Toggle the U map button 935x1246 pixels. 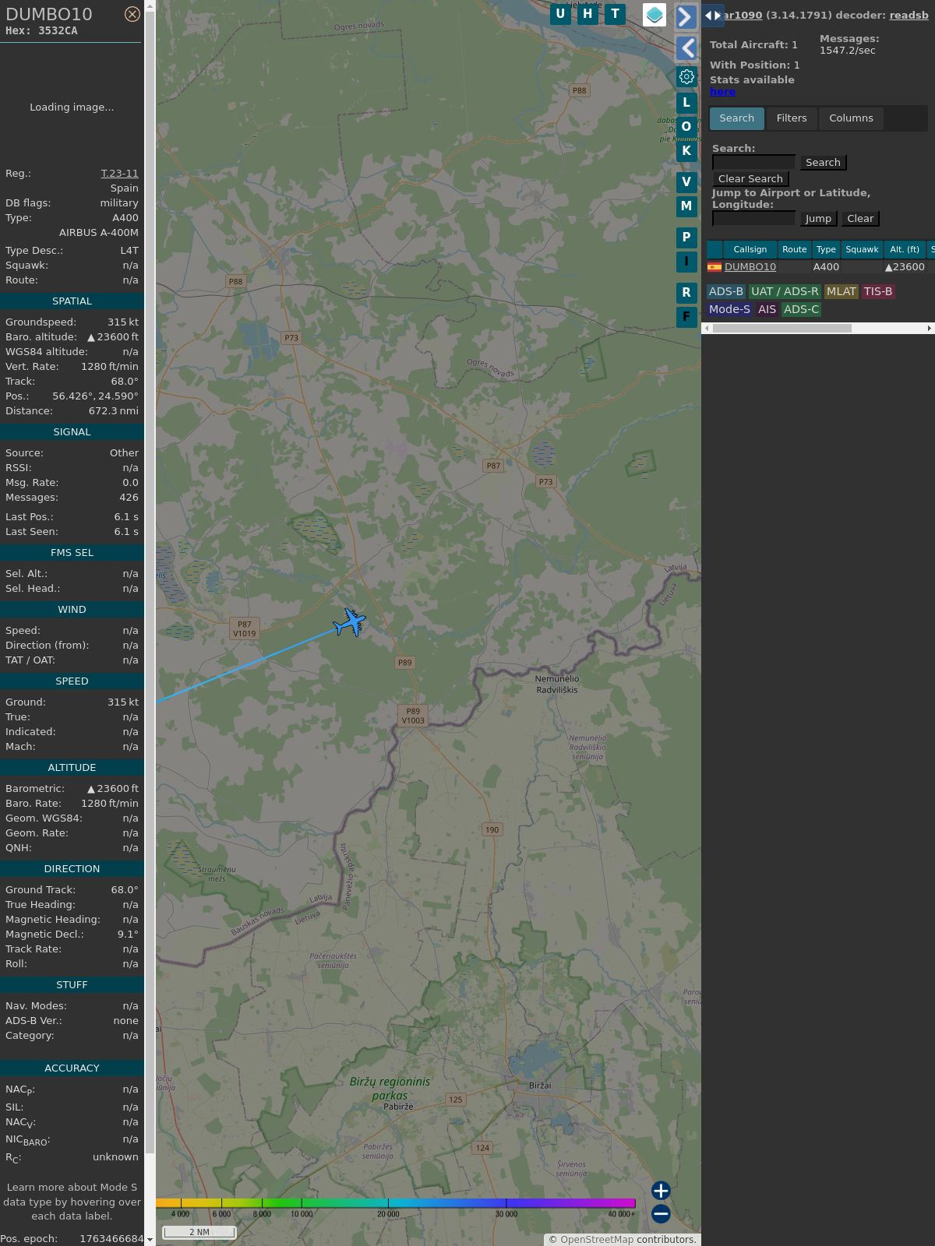[x=560, y=14]
